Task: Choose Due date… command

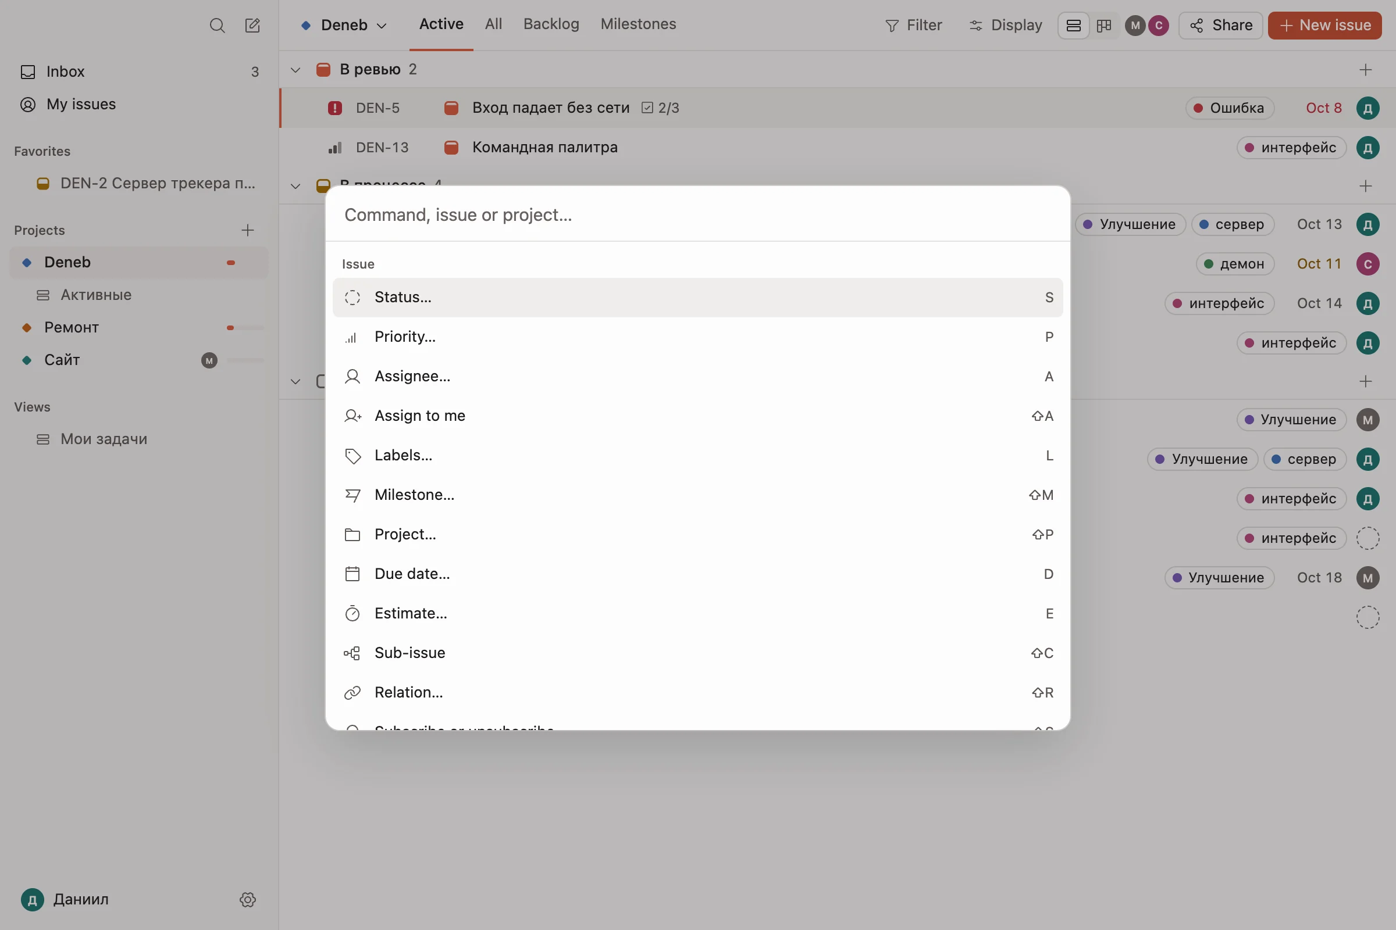Action: click(697, 574)
